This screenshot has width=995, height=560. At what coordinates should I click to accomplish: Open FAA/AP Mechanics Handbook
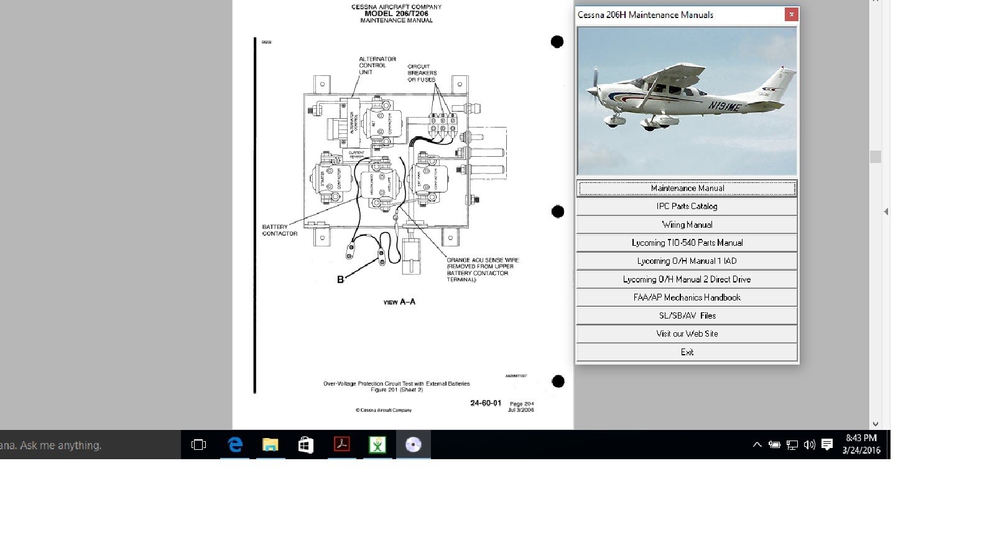click(687, 297)
